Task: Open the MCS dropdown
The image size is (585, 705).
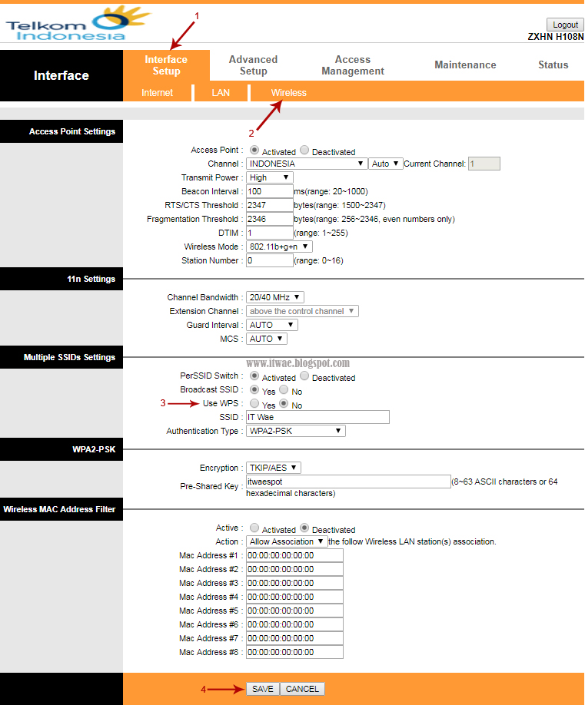Action: click(x=267, y=339)
